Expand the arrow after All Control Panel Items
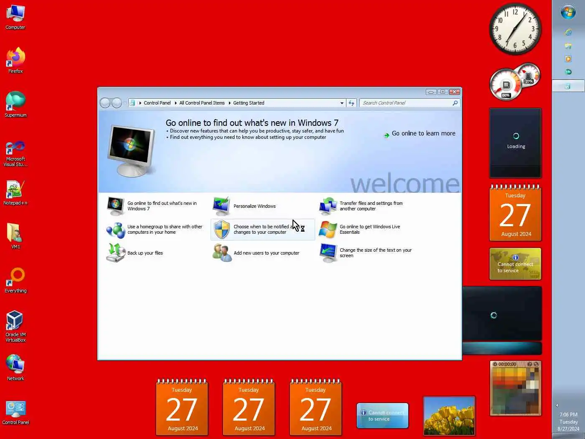Viewport: 585px width, 439px height. click(229, 103)
